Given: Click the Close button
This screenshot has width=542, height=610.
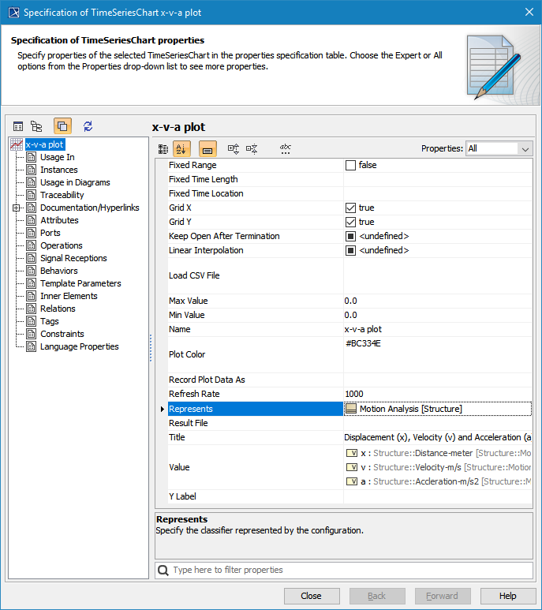Looking at the screenshot, I should point(312,596).
